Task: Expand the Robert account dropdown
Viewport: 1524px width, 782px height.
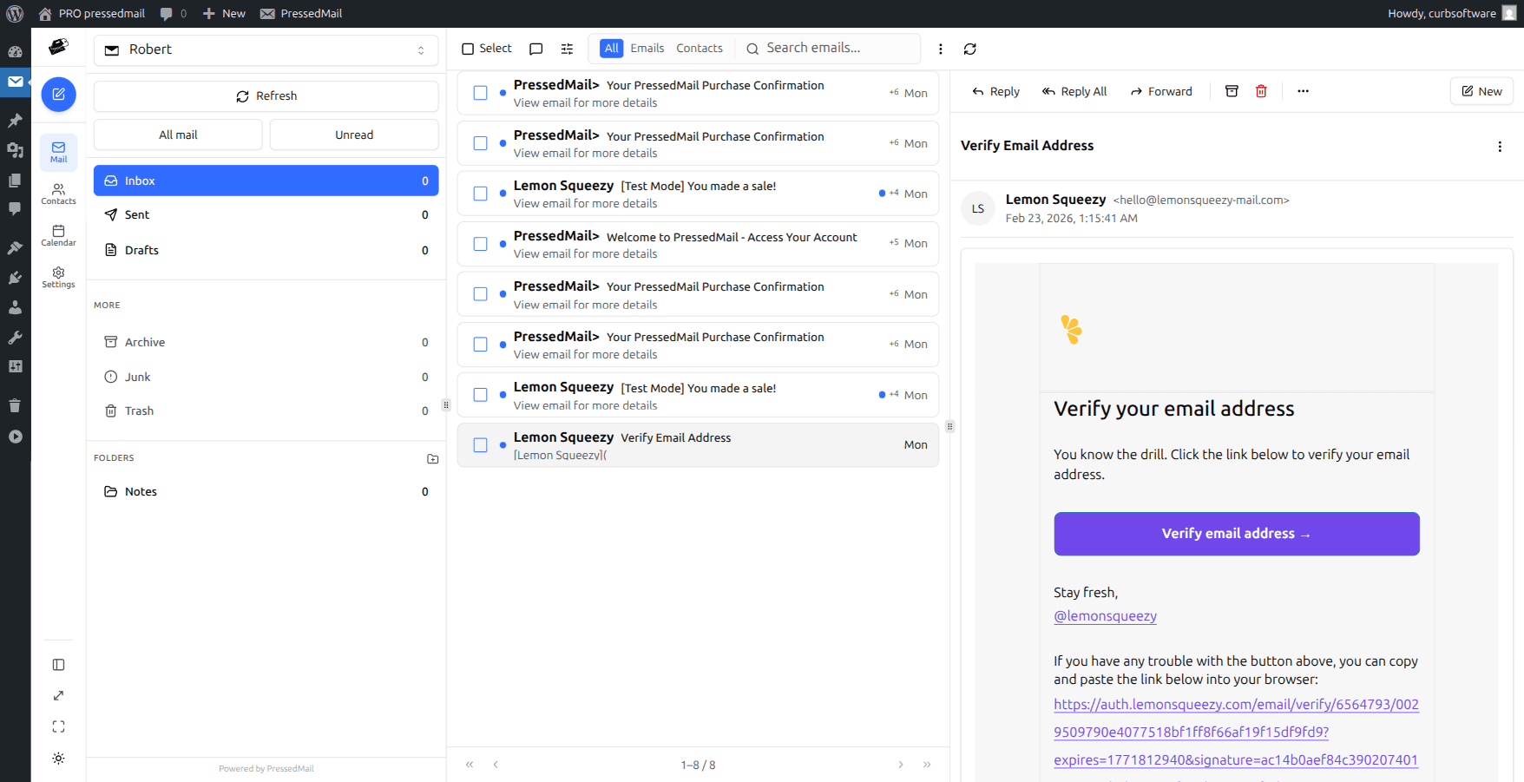Action: [266, 50]
